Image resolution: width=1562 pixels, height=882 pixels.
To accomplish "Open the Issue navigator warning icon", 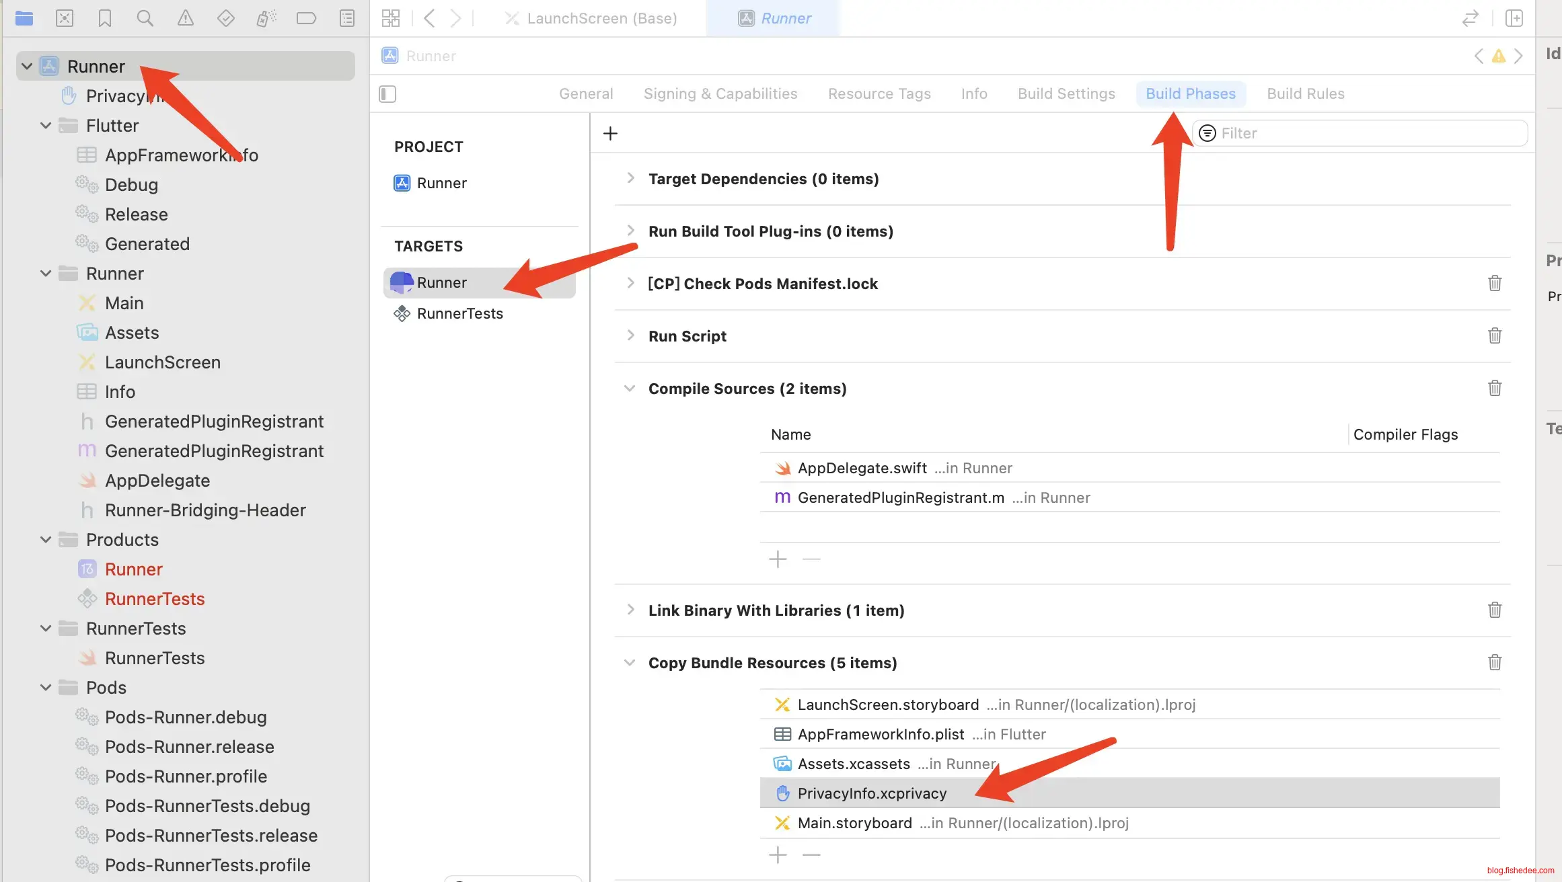I will [185, 18].
